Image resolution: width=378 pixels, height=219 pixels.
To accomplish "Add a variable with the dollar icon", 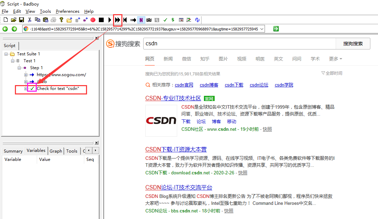I will tap(173, 20).
